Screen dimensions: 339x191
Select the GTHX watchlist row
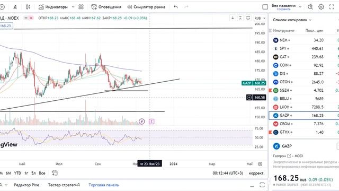point(304,132)
